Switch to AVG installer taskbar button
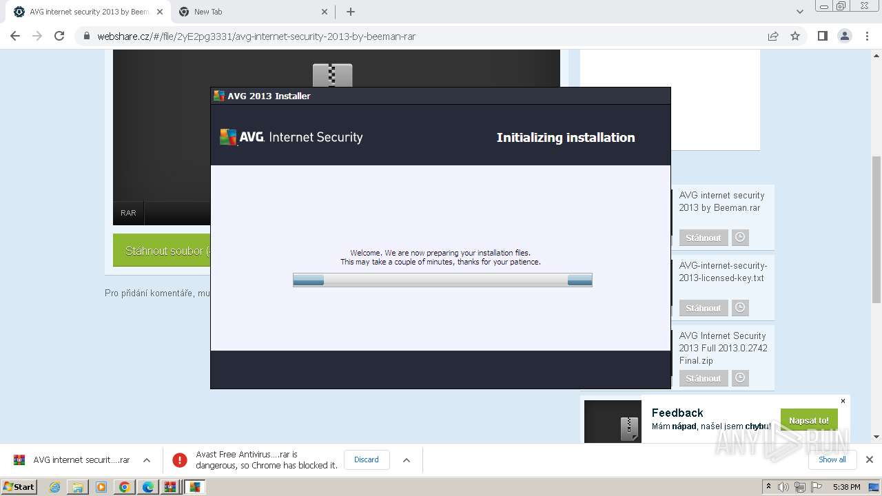The image size is (882, 496). [x=195, y=487]
